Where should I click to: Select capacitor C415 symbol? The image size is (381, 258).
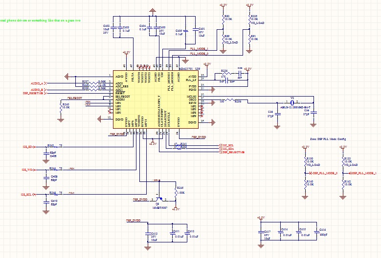point(299,232)
